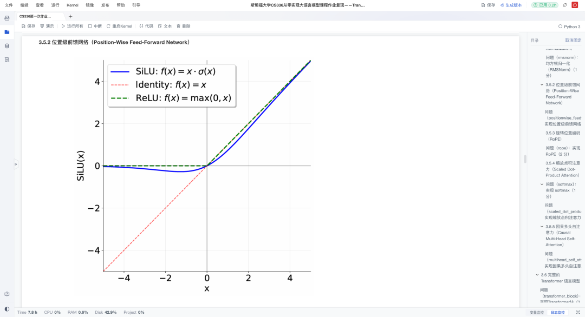Open the image panel icon in sidebar
Viewport: 585px width, 317px height.
pyautogui.click(x=6, y=60)
